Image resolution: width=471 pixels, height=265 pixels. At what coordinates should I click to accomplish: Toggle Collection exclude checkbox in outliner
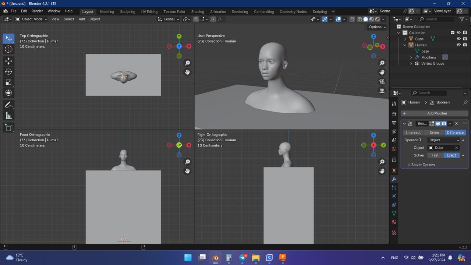453,33
